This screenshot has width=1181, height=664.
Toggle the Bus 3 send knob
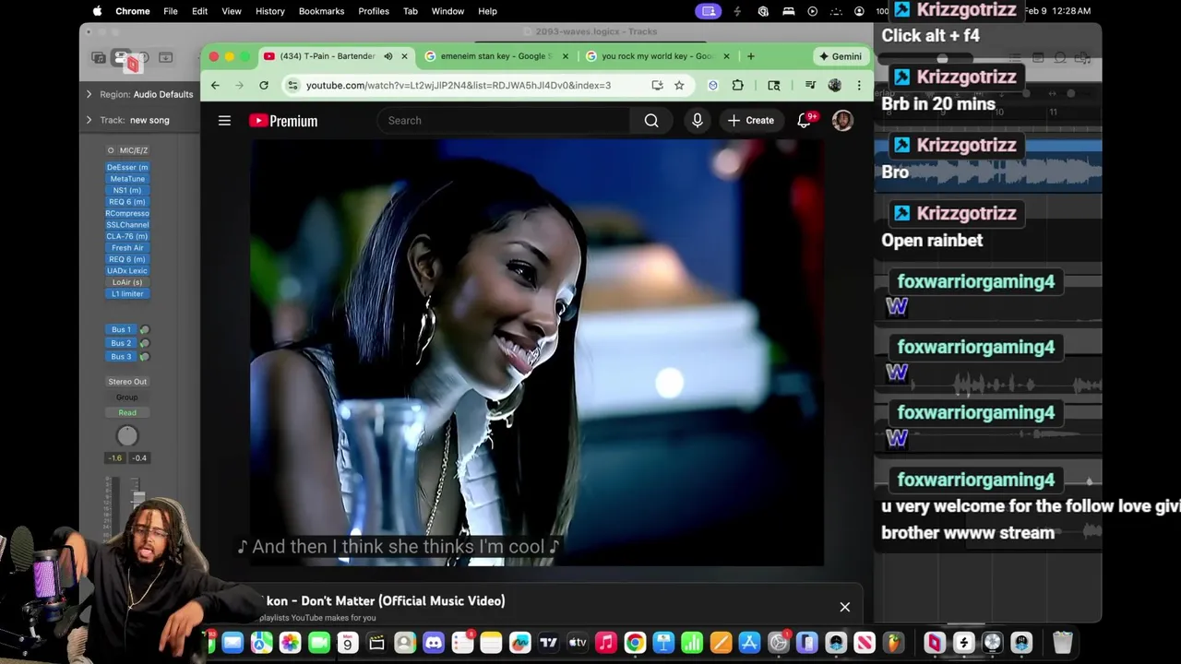pos(144,356)
